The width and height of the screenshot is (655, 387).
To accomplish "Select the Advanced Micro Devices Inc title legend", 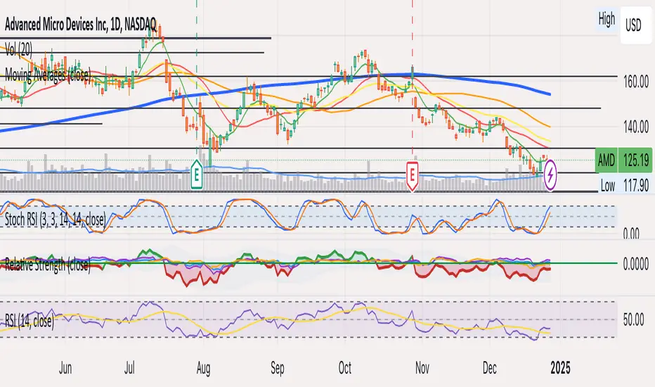I will pyautogui.click(x=81, y=25).
